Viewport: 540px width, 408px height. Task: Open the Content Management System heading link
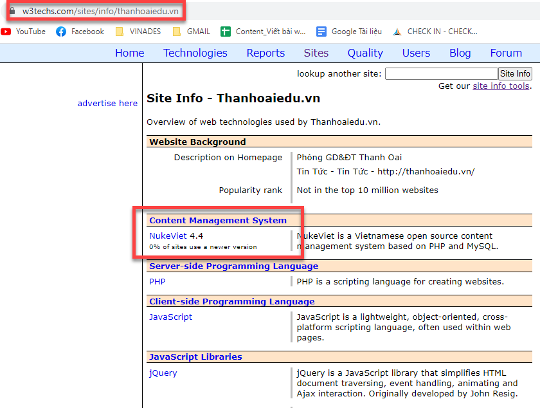click(218, 220)
